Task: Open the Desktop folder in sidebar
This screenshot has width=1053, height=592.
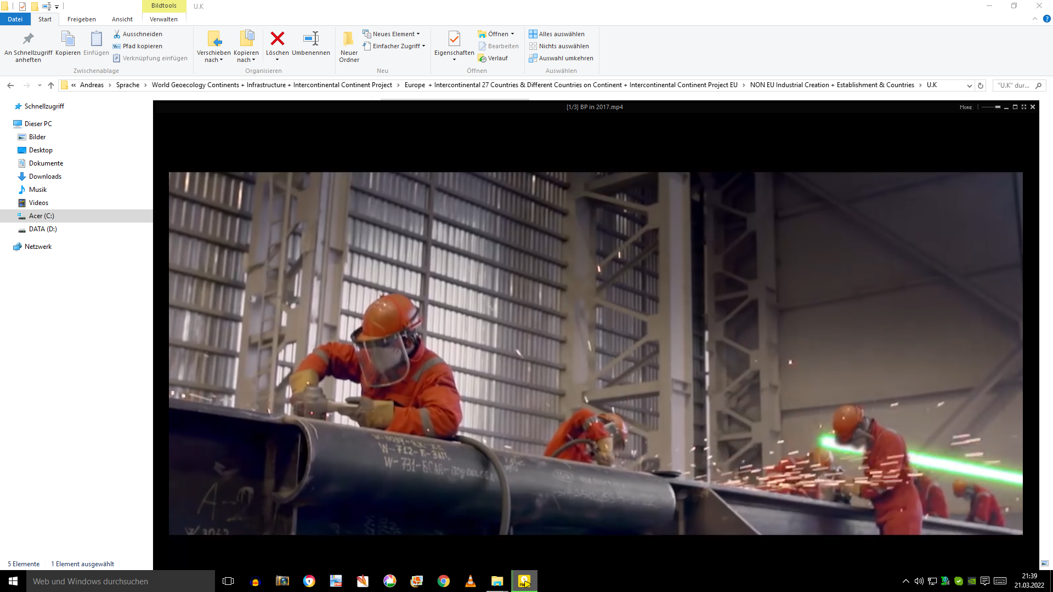Action: pos(41,150)
